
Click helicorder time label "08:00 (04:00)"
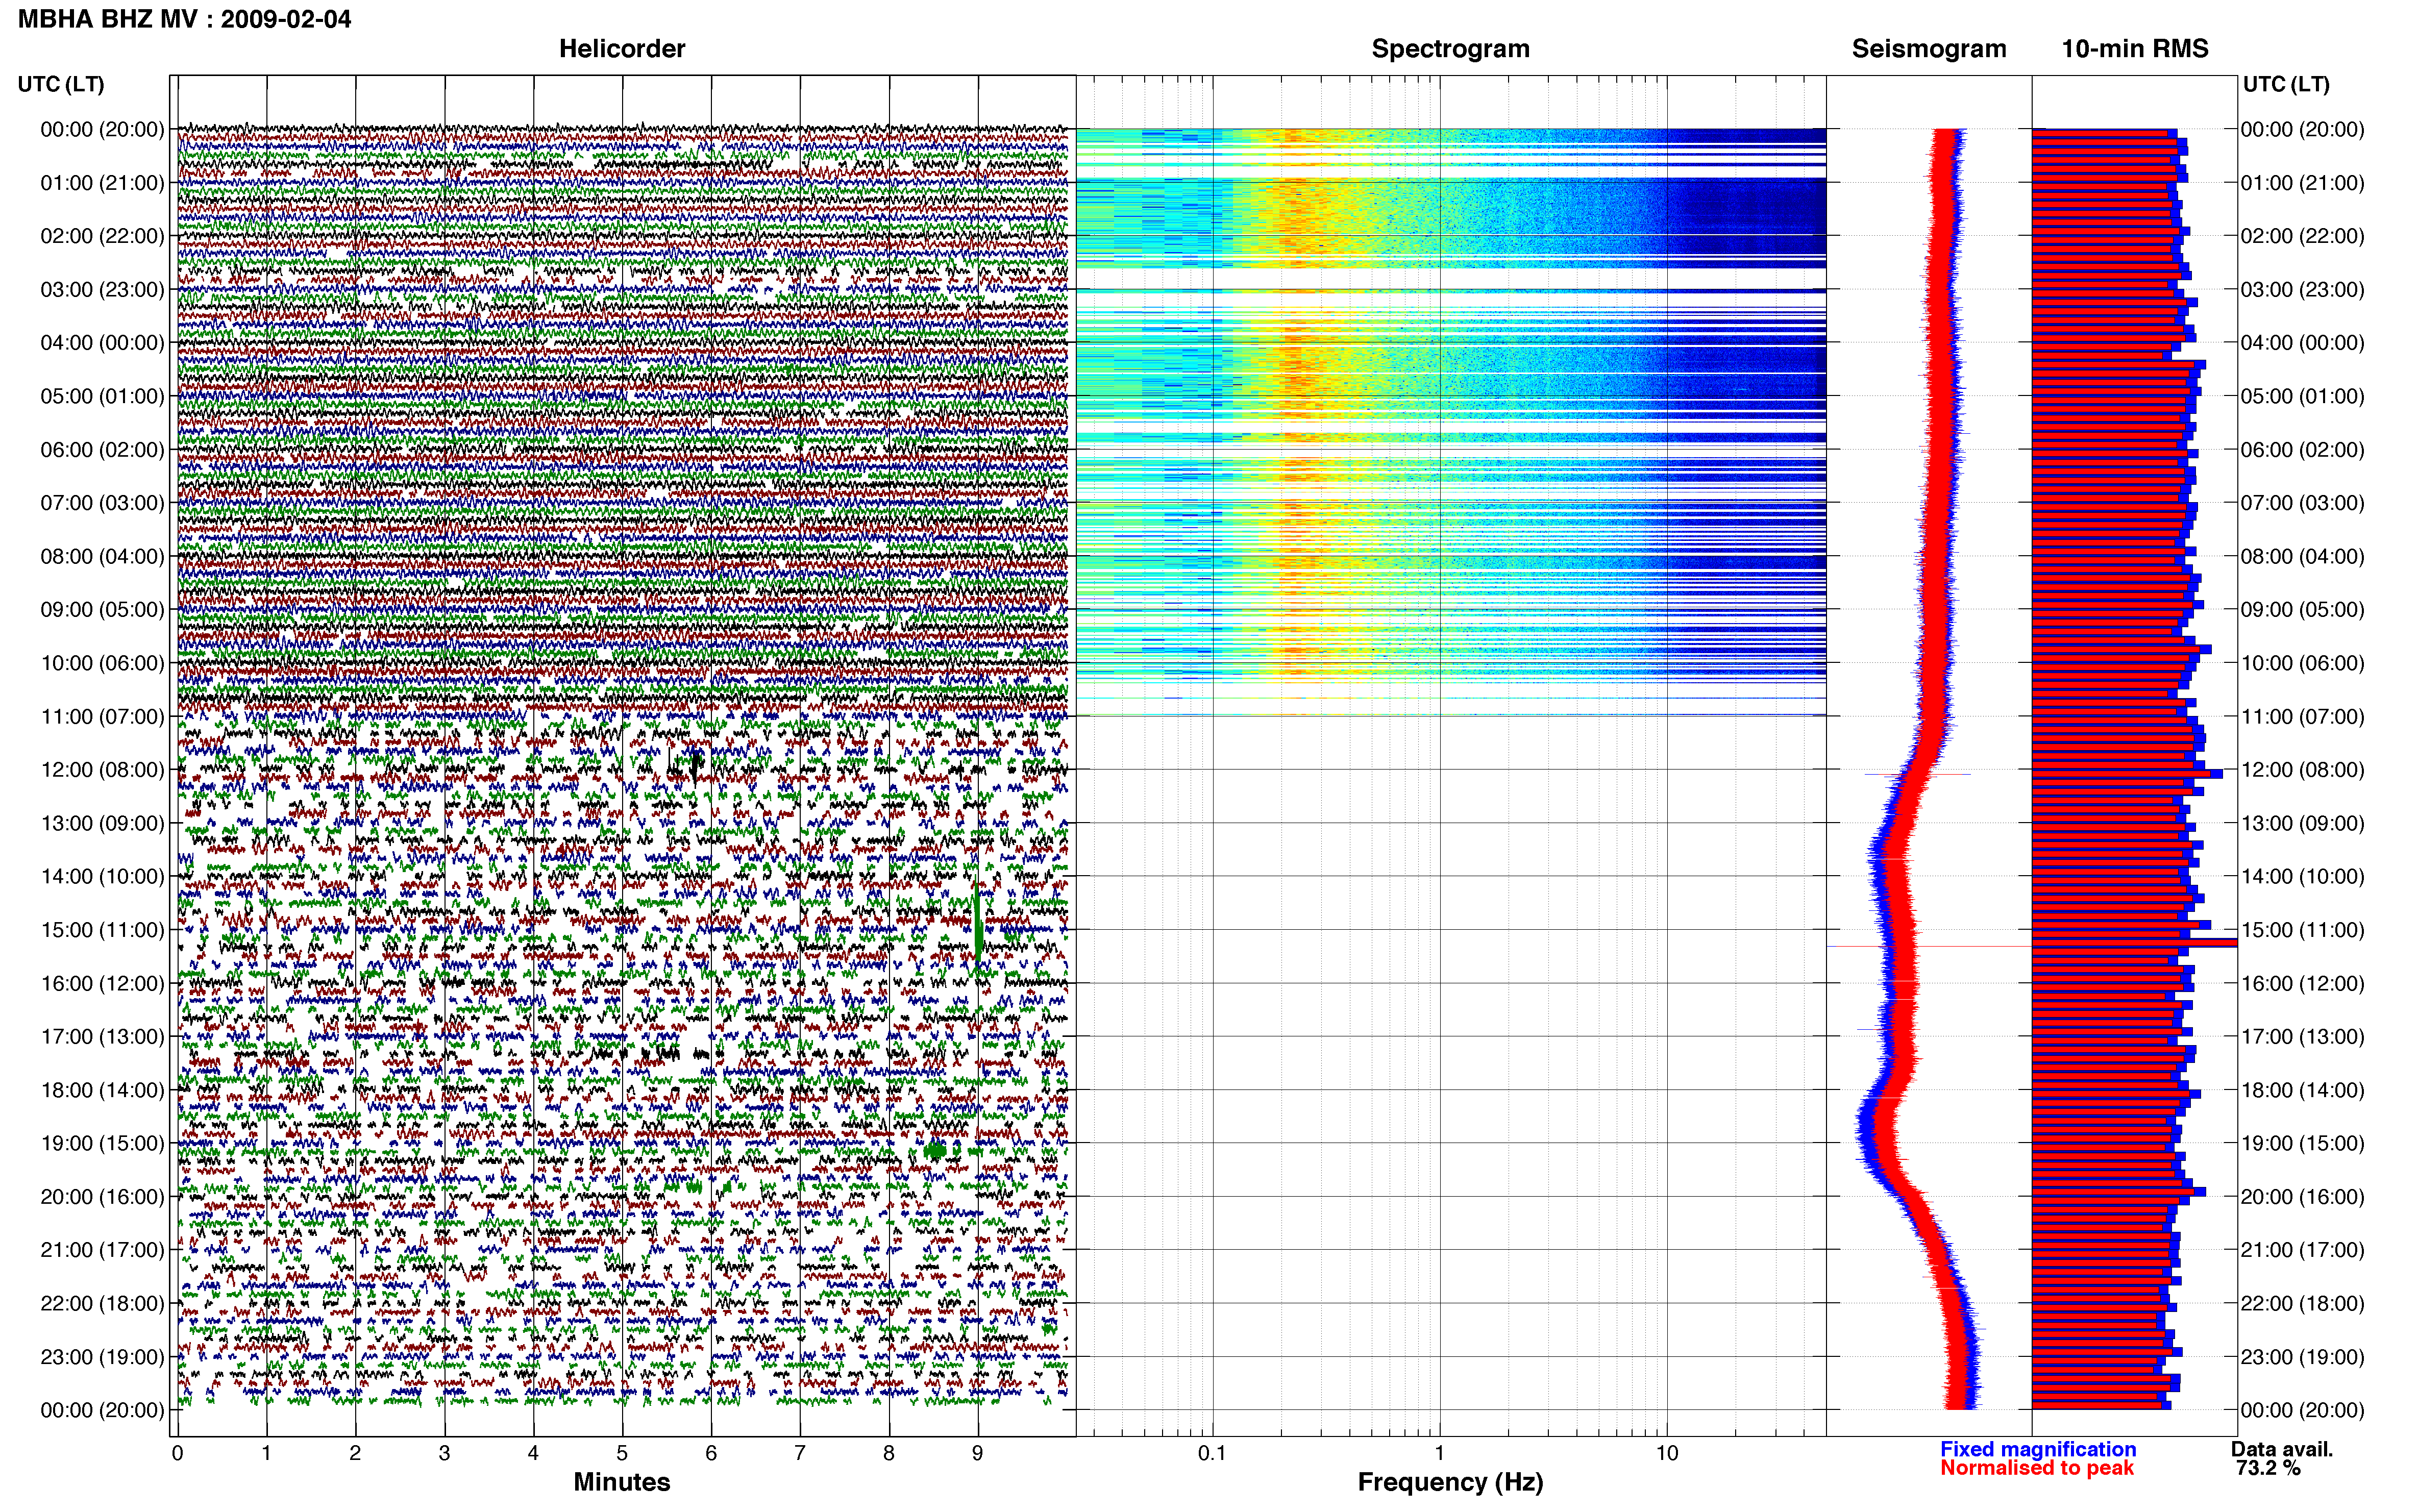pos(102,556)
